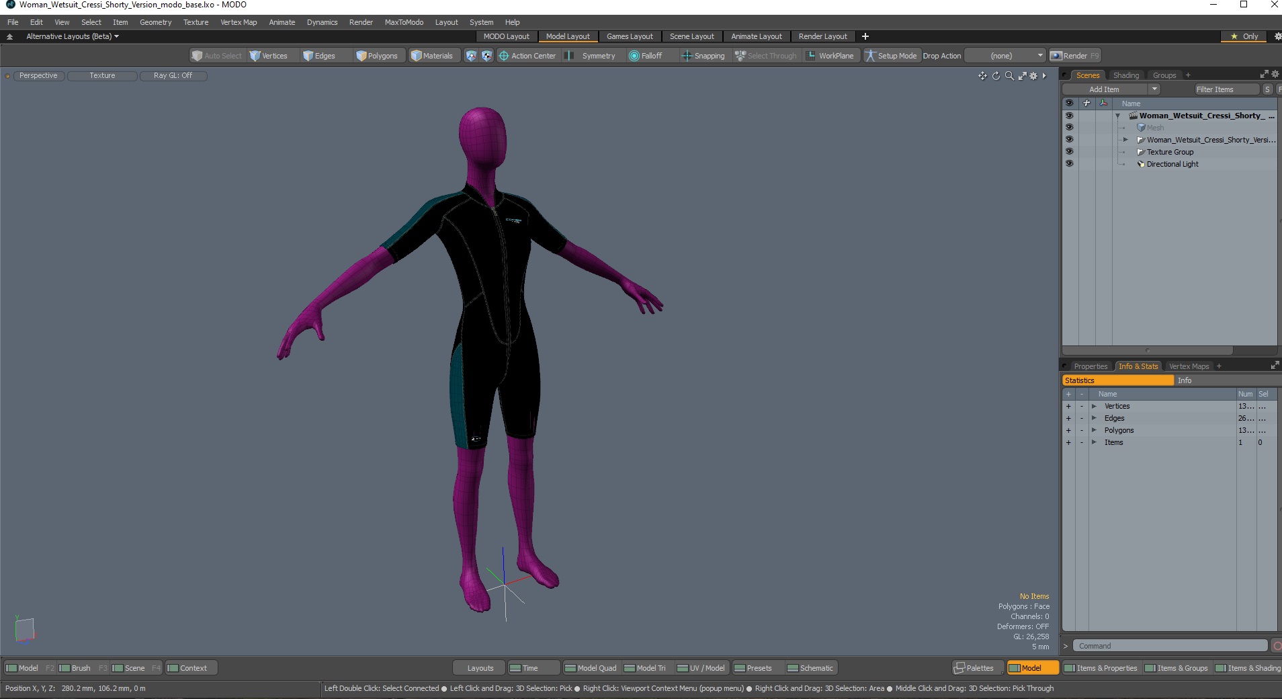This screenshot has height=699, width=1282.
Task: Click the UV / Model button
Action: click(701, 668)
